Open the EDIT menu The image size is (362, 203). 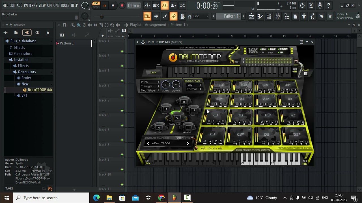click(x=12, y=5)
